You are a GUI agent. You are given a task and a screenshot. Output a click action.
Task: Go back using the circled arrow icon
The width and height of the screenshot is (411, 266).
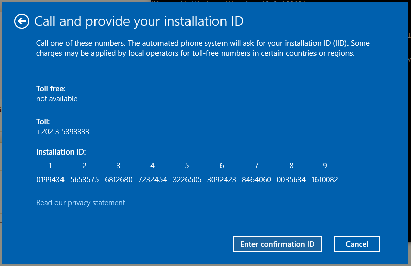click(x=22, y=21)
